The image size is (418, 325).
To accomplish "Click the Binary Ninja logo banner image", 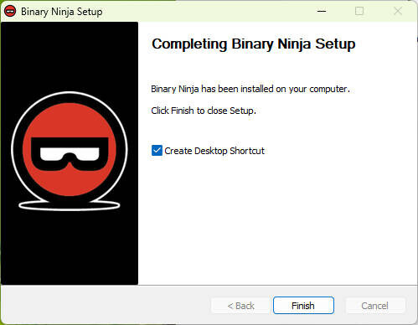I will point(70,153).
